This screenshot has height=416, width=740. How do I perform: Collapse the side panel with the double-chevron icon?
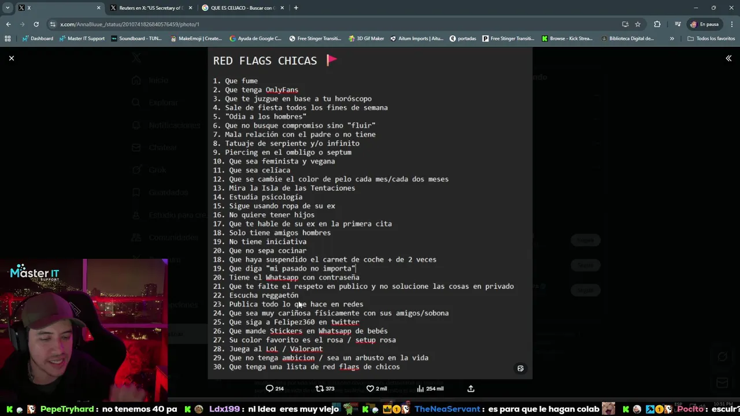click(x=728, y=58)
